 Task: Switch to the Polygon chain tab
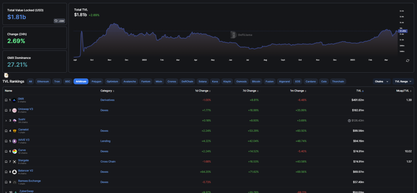tap(97, 82)
